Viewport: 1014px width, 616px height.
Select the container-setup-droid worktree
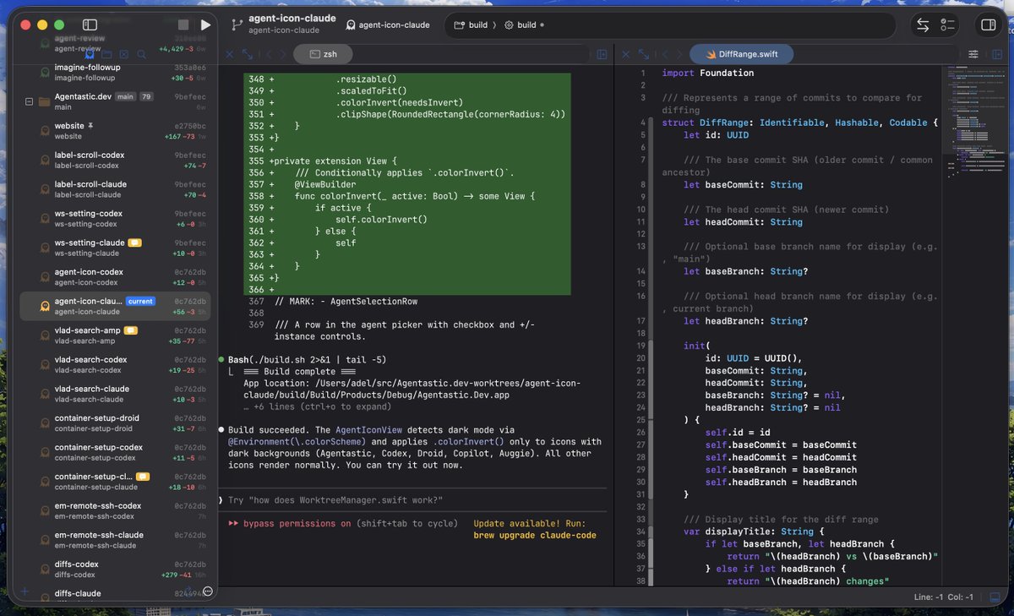(115, 423)
